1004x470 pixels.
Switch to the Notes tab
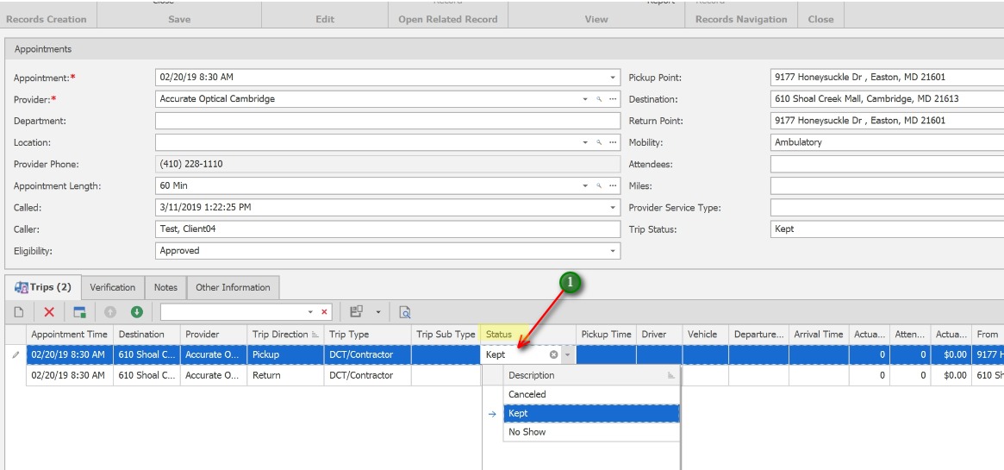click(x=165, y=287)
